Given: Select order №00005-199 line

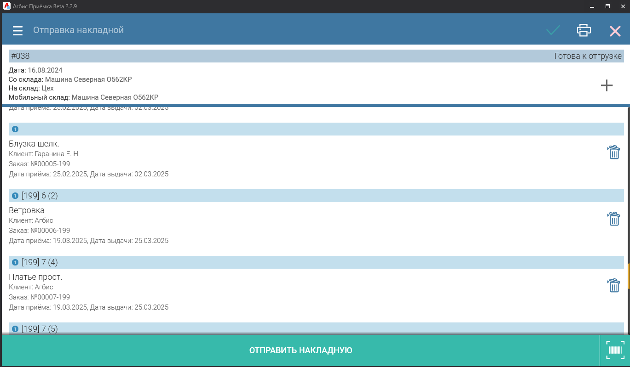Looking at the screenshot, I should [x=40, y=164].
